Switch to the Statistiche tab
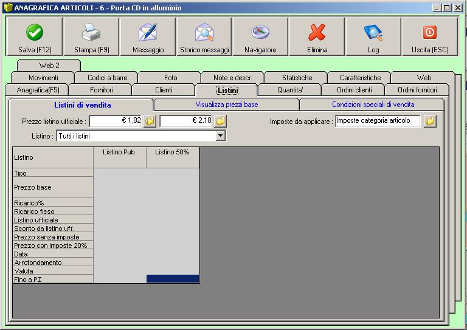The height and width of the screenshot is (330, 467). point(297,78)
